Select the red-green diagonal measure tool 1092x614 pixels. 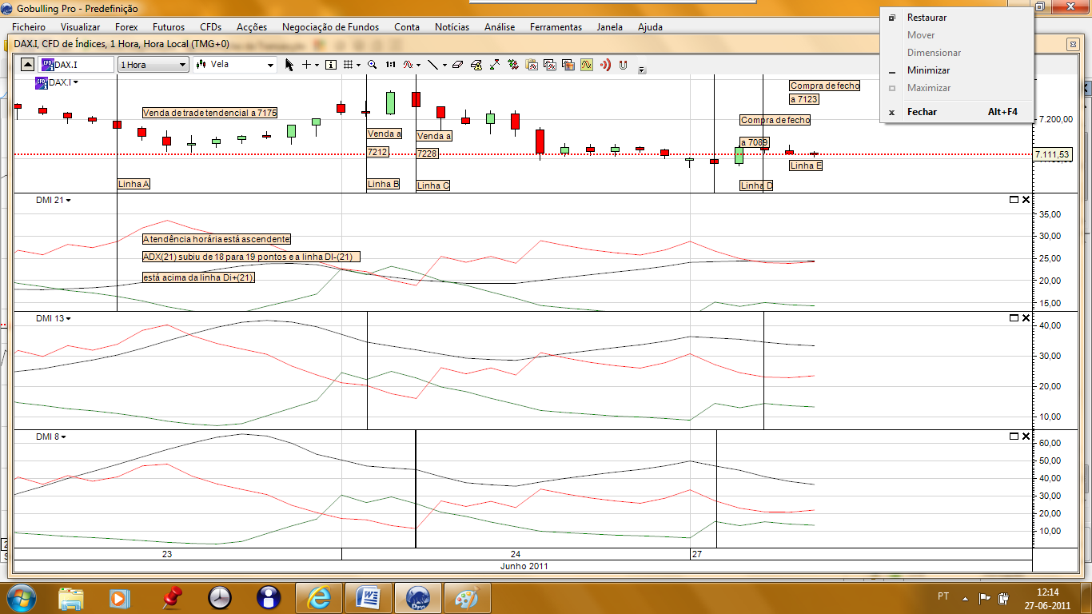point(495,65)
